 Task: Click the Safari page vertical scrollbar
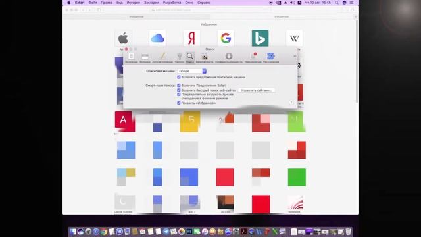[357, 62]
